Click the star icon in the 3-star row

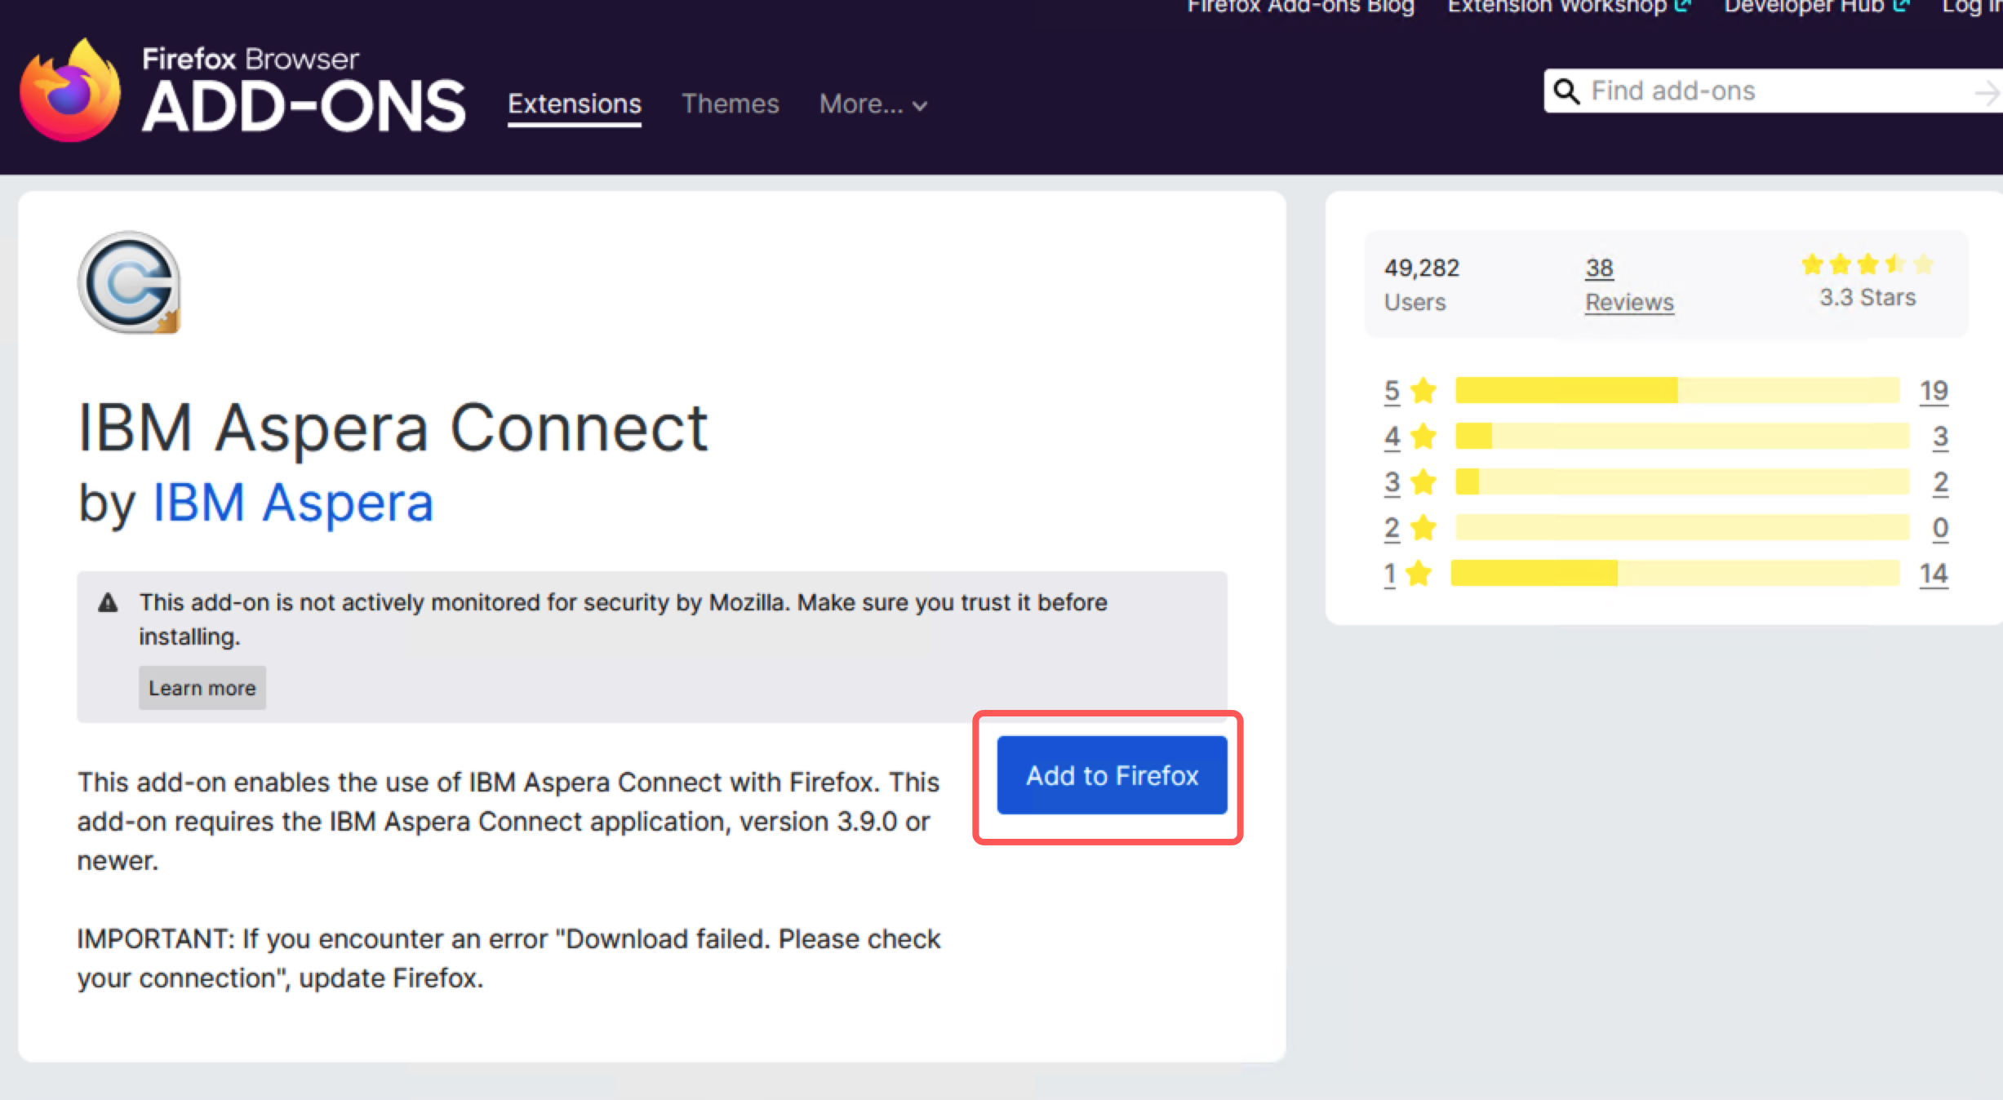pyautogui.click(x=1423, y=481)
